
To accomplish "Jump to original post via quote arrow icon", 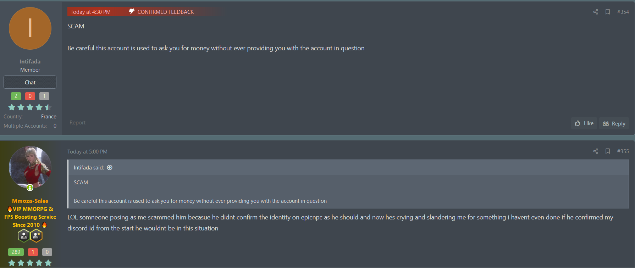I will [x=110, y=168].
